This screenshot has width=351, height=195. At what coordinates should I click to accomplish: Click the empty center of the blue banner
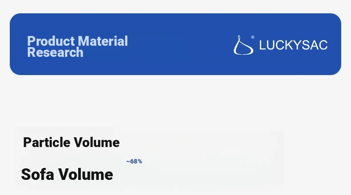pos(178,44)
